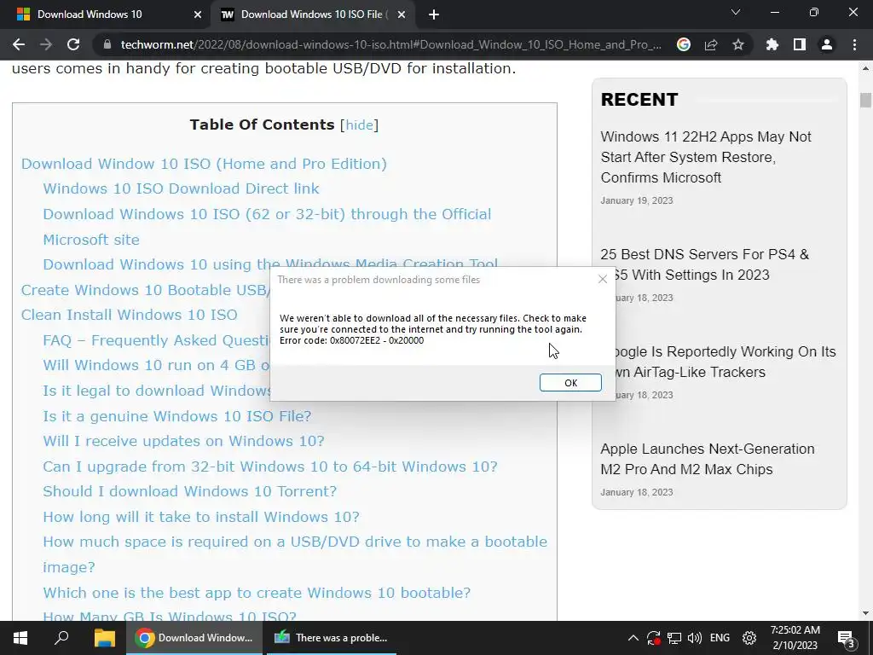This screenshot has width=873, height=655.
Task: Click the RECENT sidebar heading
Action: (639, 100)
